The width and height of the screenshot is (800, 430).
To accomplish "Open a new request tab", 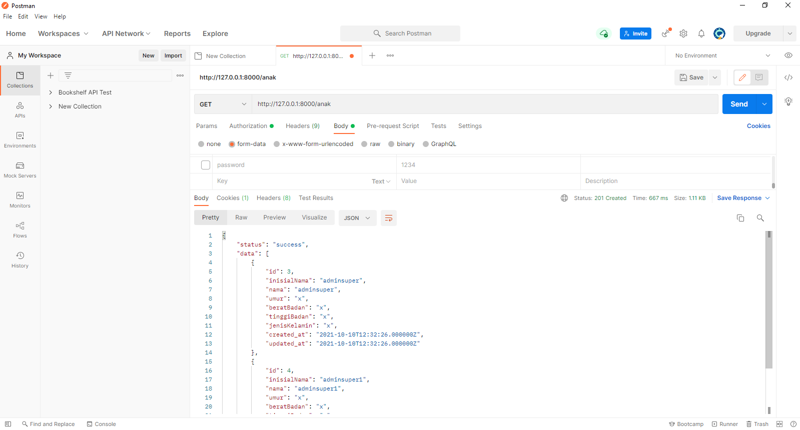I will [372, 55].
